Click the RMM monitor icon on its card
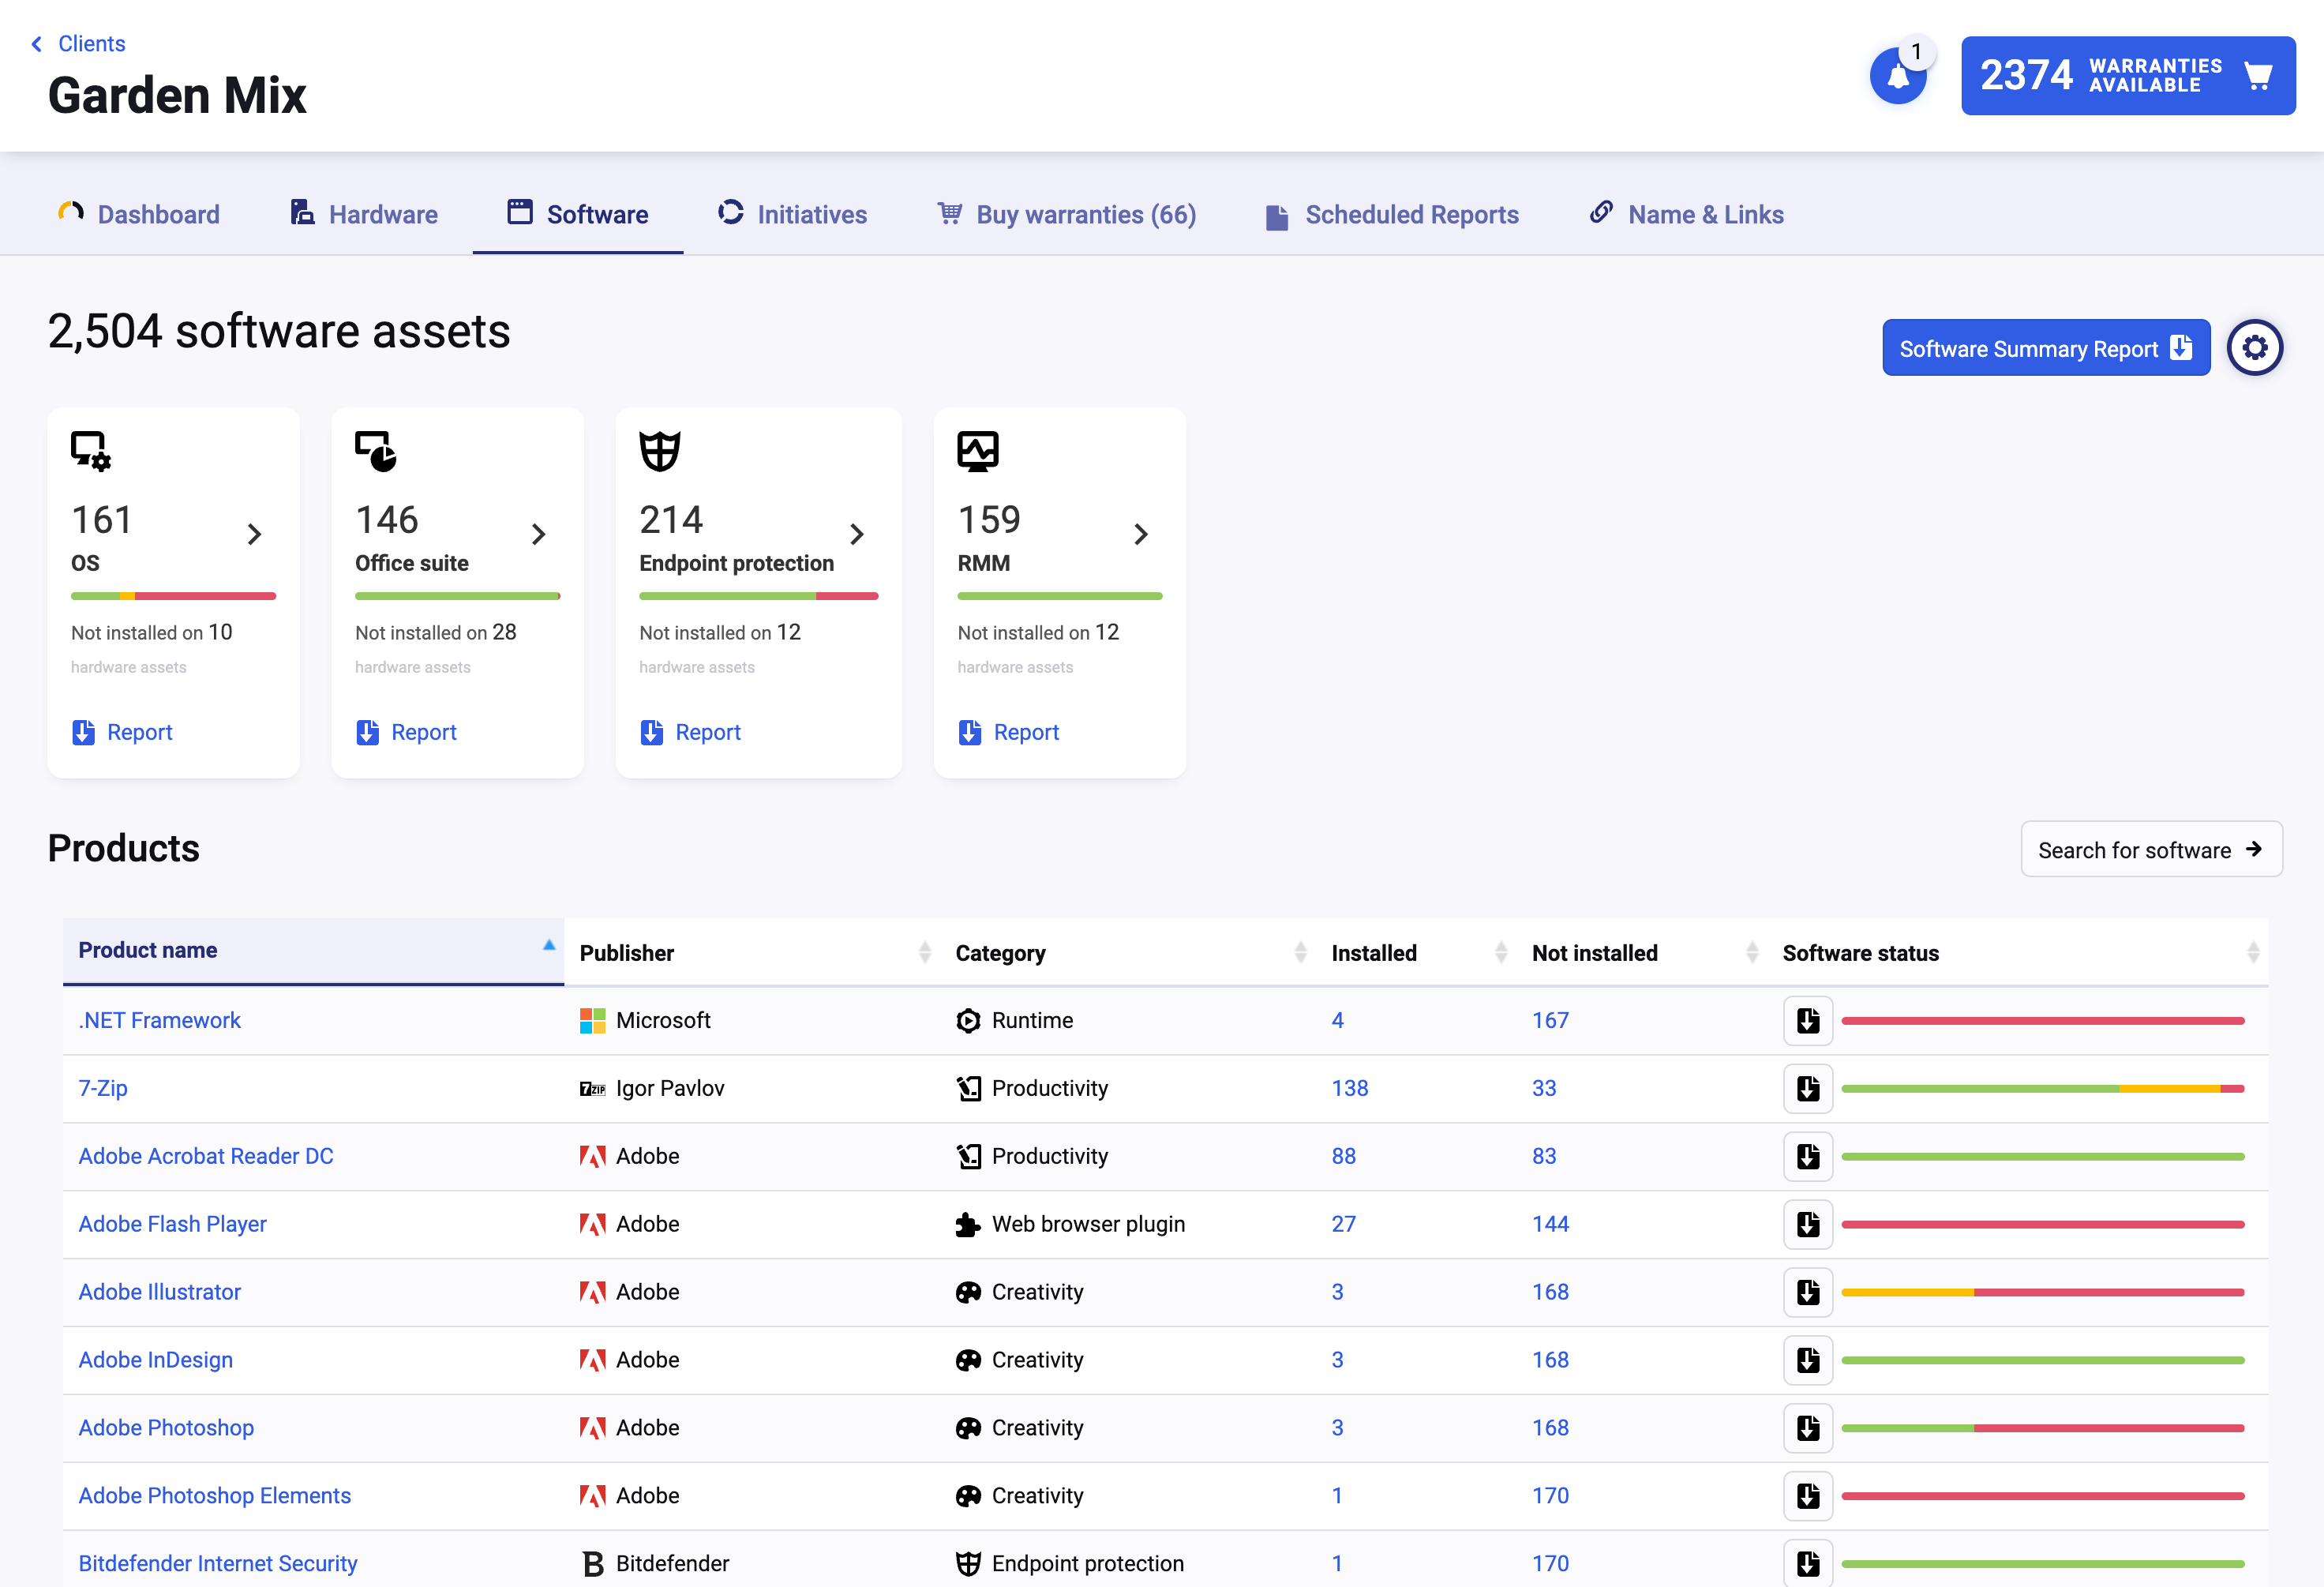Screen dimensions: 2324x1587 coord(977,451)
